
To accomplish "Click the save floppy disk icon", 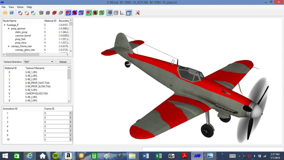I will 12,13.
